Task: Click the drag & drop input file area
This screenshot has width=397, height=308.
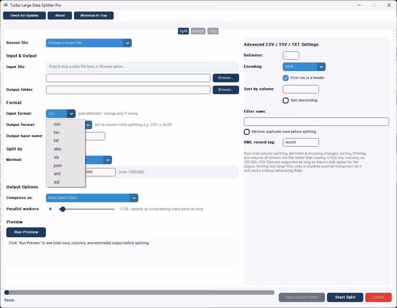Action: [x=142, y=67]
